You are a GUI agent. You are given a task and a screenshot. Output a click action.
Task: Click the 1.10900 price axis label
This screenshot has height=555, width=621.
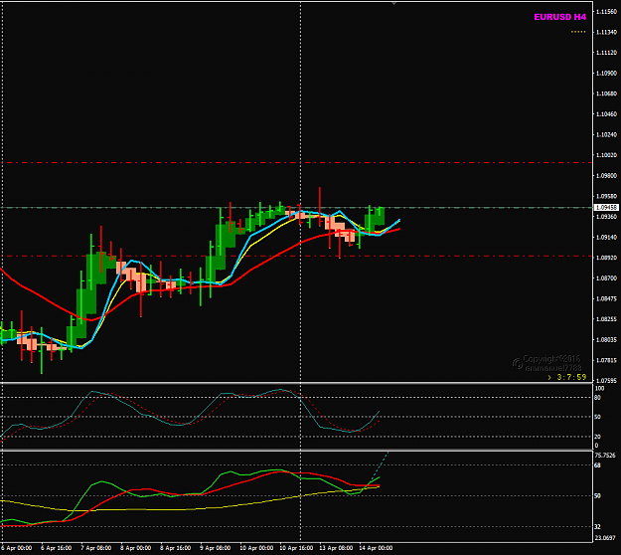coord(606,74)
